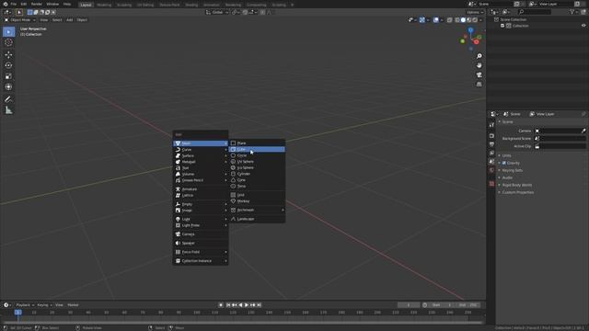
Task: Click the outliner search magnifier field
Action: point(534,12)
